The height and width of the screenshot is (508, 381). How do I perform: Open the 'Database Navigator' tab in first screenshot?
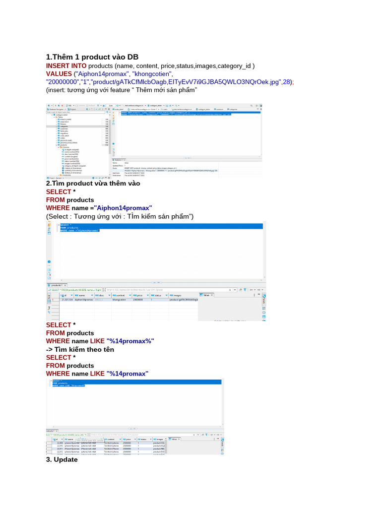pos(56,109)
